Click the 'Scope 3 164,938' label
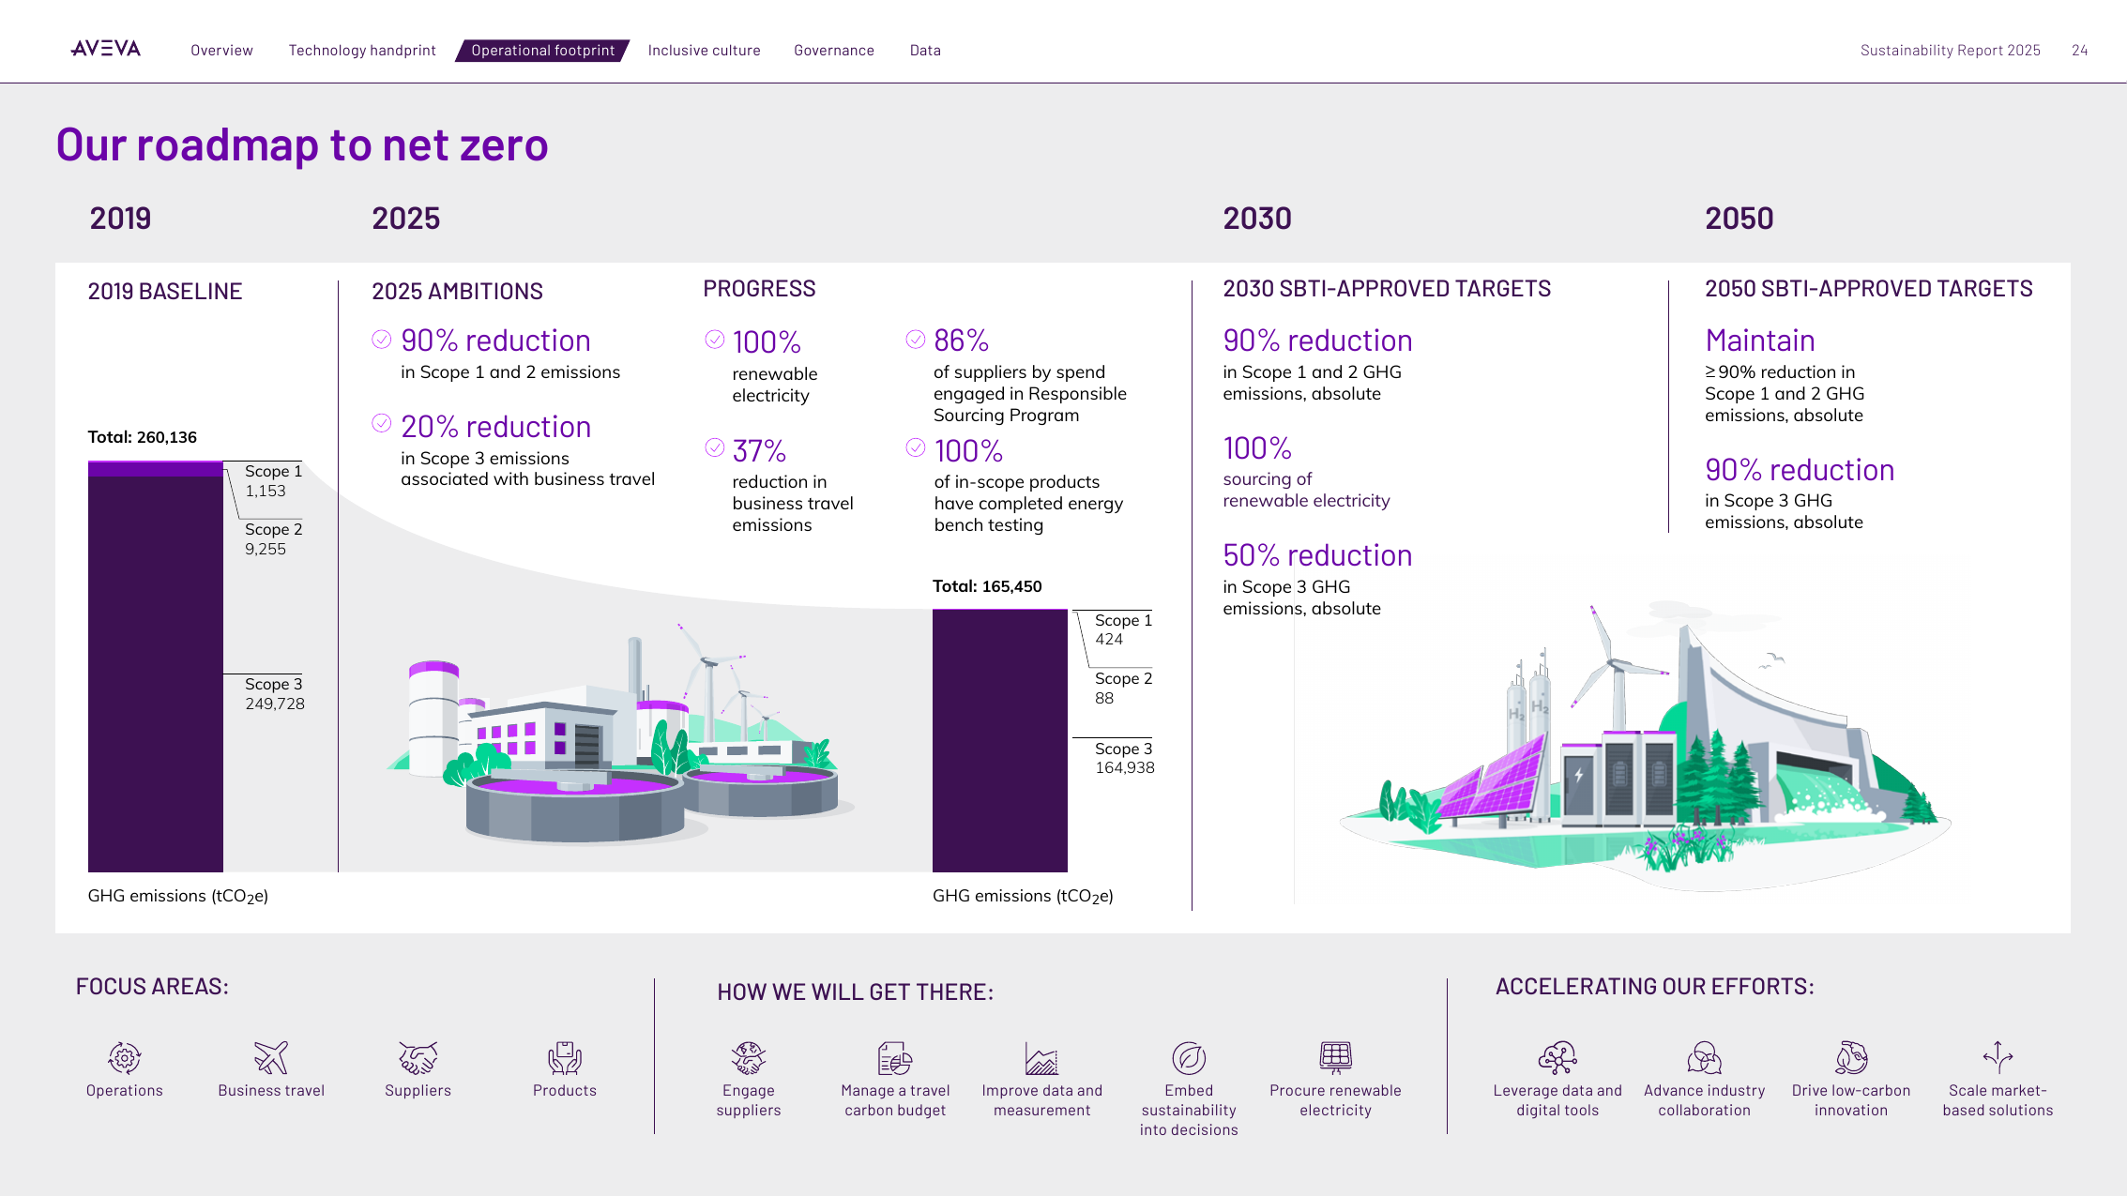The height and width of the screenshot is (1196, 2127). [x=1125, y=758]
